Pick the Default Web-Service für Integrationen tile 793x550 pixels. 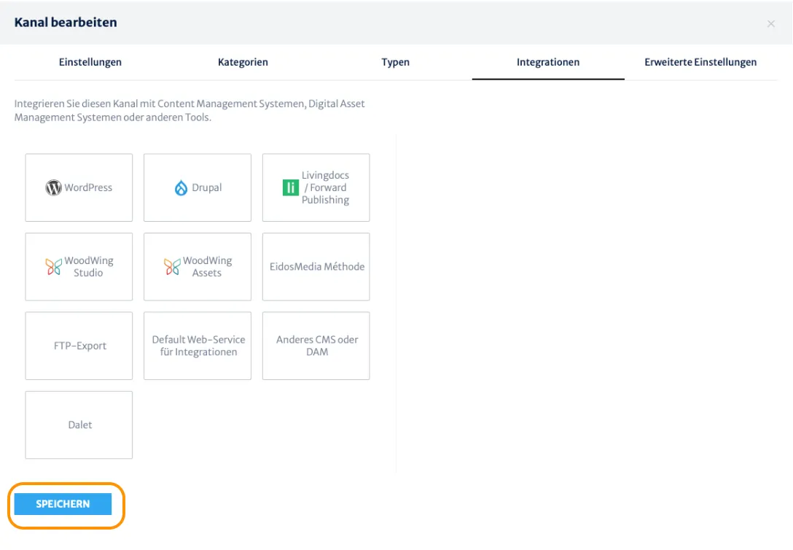[x=198, y=346]
